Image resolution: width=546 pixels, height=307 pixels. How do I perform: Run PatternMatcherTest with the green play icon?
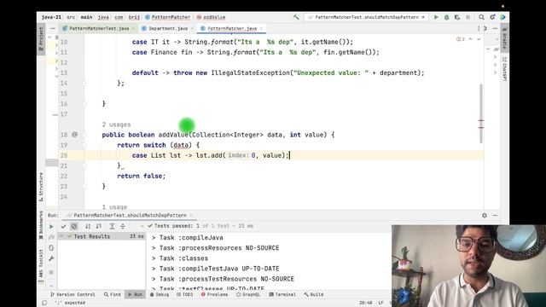tap(436, 17)
